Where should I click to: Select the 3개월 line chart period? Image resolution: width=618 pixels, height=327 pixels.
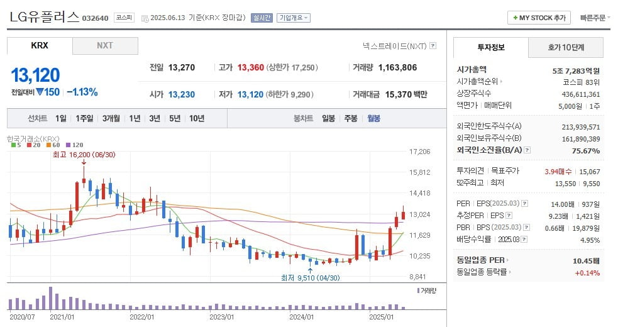click(111, 118)
